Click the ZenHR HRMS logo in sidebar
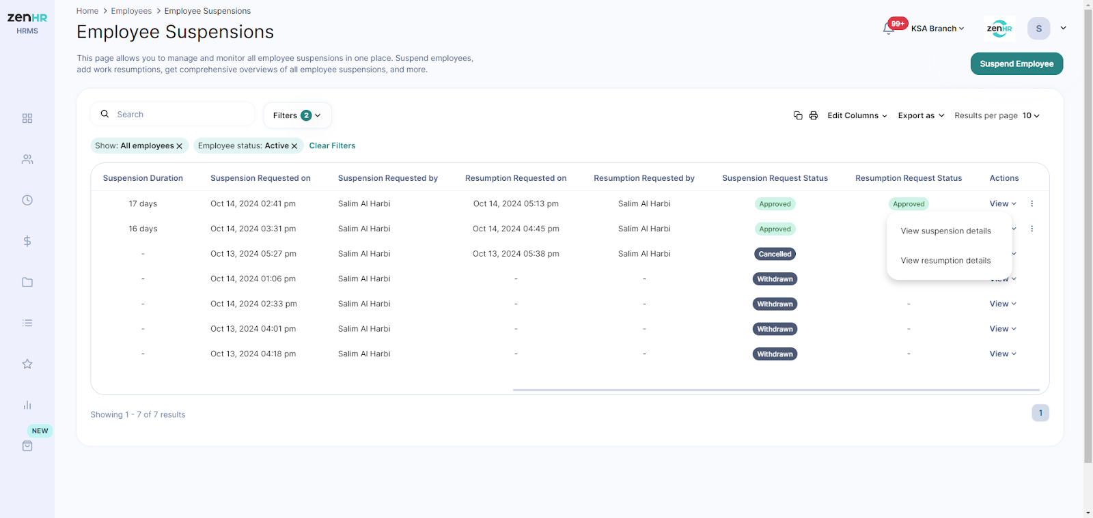 [x=27, y=23]
